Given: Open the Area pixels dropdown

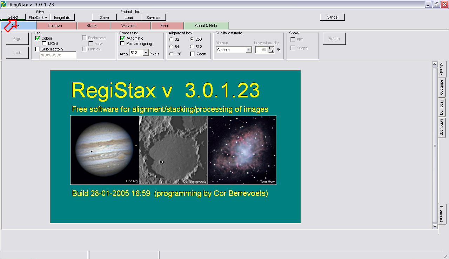Looking at the screenshot, I should click(x=146, y=53).
